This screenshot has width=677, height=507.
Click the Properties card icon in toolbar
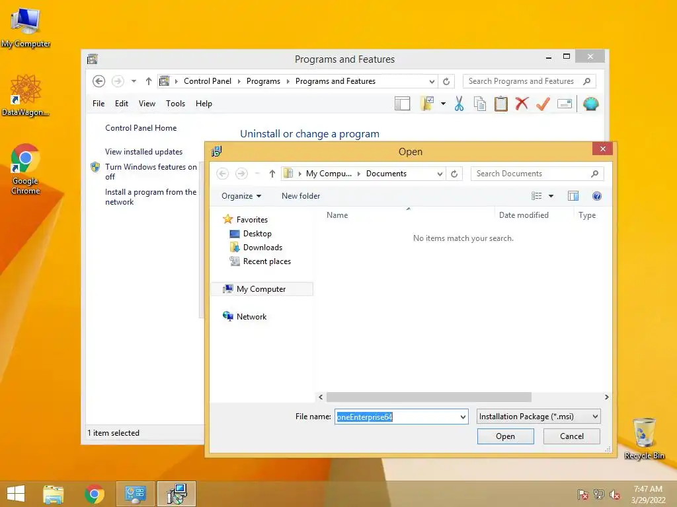(565, 104)
